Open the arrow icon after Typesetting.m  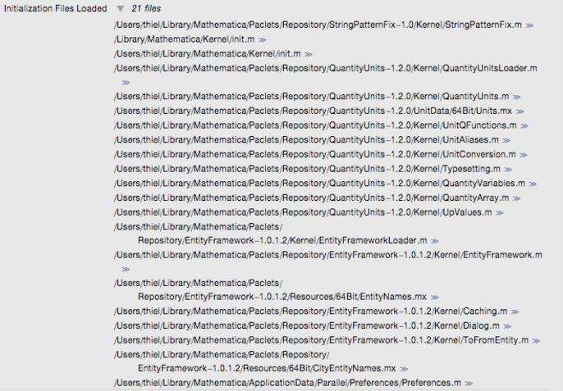[508, 170]
